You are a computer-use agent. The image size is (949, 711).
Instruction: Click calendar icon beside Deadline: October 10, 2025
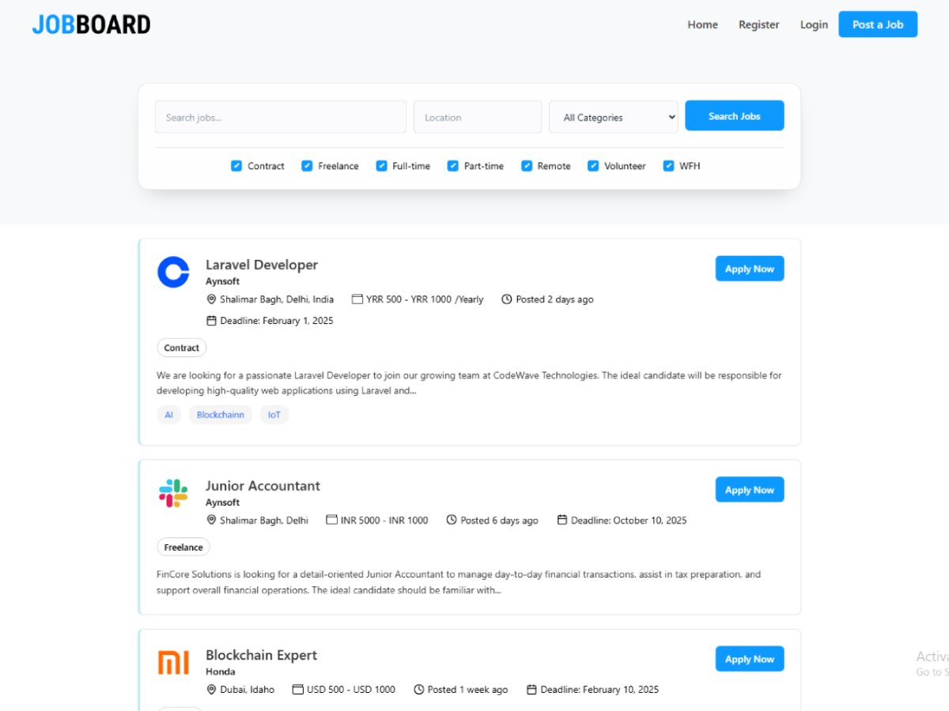[562, 520]
